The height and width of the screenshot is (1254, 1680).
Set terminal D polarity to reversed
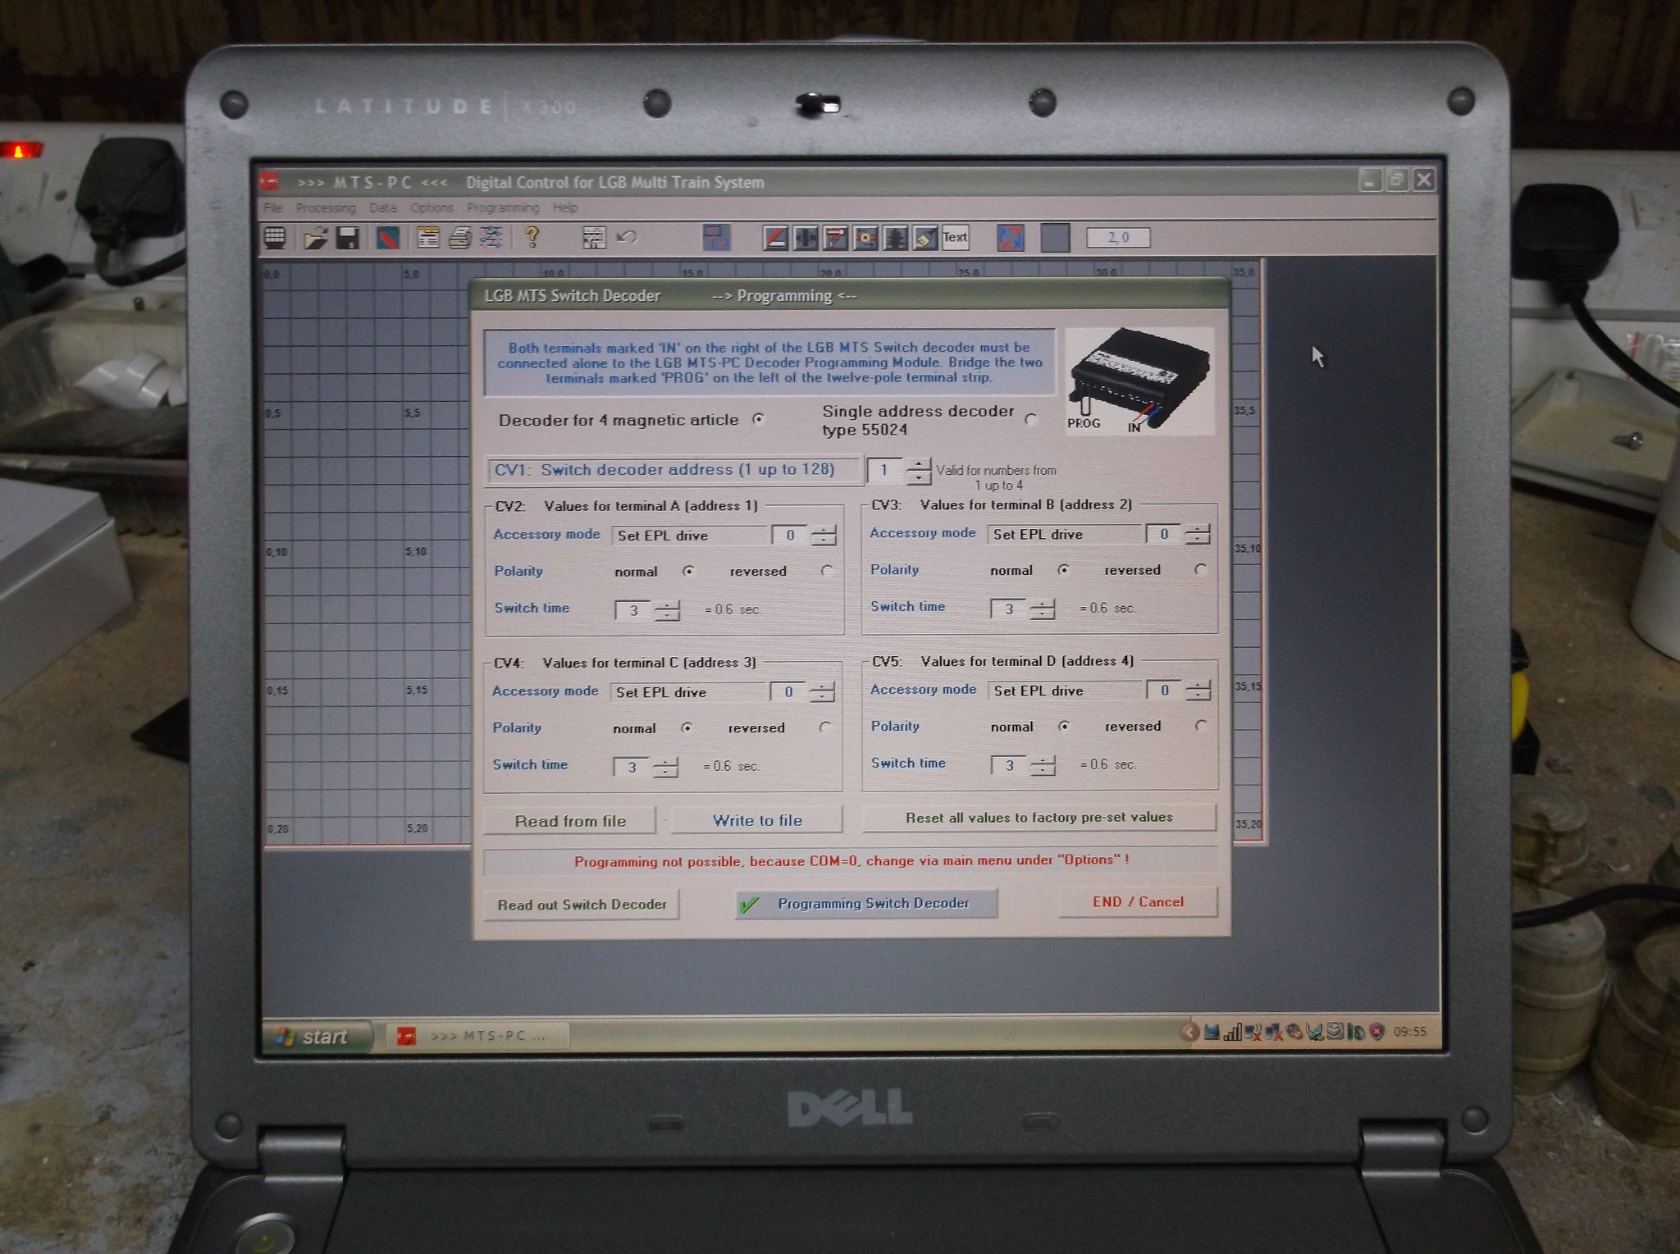(1201, 725)
